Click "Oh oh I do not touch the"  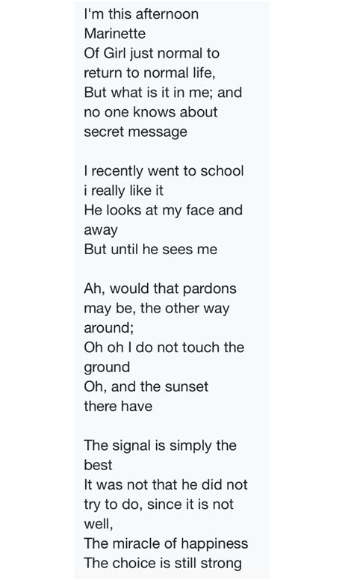164,348
